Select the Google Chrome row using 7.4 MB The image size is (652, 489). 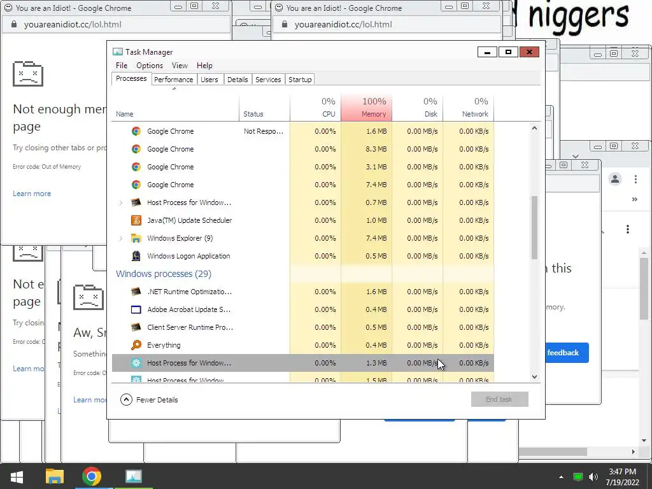tap(302, 185)
